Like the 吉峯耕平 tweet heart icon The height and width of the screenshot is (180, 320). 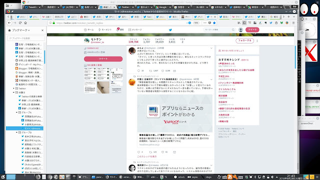pyautogui.click(x=162, y=152)
